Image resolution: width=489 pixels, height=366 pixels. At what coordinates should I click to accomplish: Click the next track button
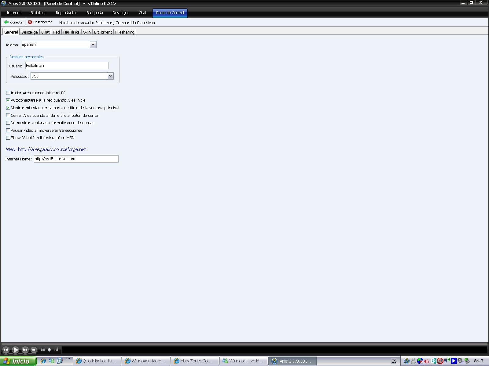[25, 350]
